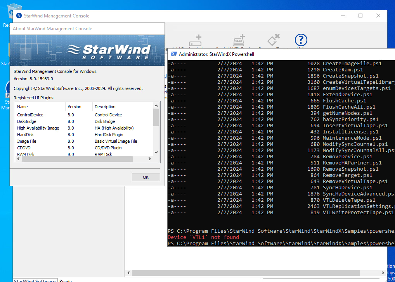Click the StarWind Management Console title icon
Viewport: 395px width, 282px height.
point(19,16)
